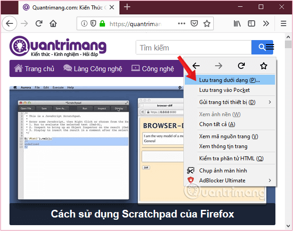Open Công nghệ in the nav bar
The width and height of the screenshot is (293, 231).
click(153, 68)
